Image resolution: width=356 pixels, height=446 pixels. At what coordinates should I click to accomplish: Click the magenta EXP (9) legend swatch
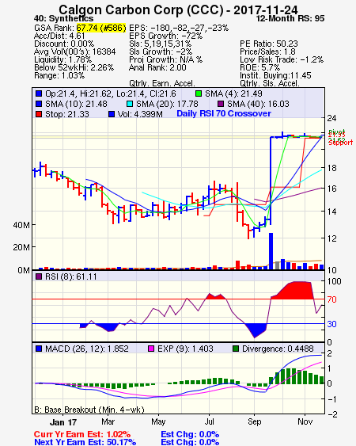point(151,349)
